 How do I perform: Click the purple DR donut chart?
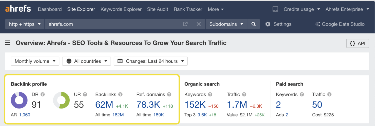coord(19,100)
